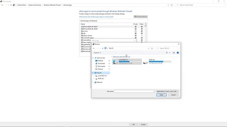Toggle the acs.exe app checkbox
227x127 pixels.
point(82,31)
